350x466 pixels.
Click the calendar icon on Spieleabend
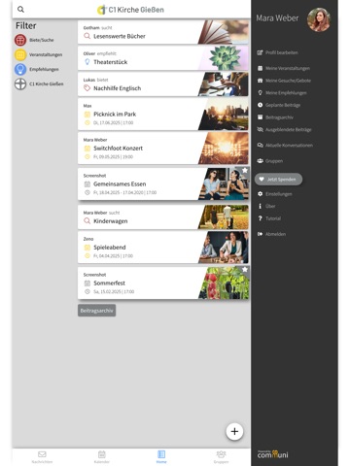tap(87, 248)
